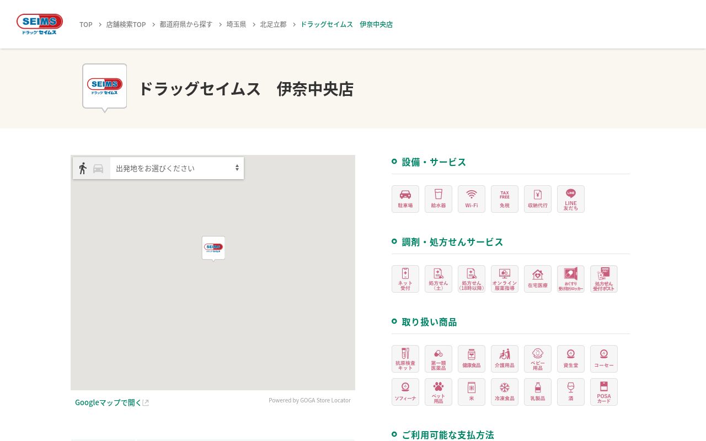Click the 乳製品 dairy bottle icon
Image resolution: width=706 pixels, height=441 pixels.
click(x=538, y=392)
